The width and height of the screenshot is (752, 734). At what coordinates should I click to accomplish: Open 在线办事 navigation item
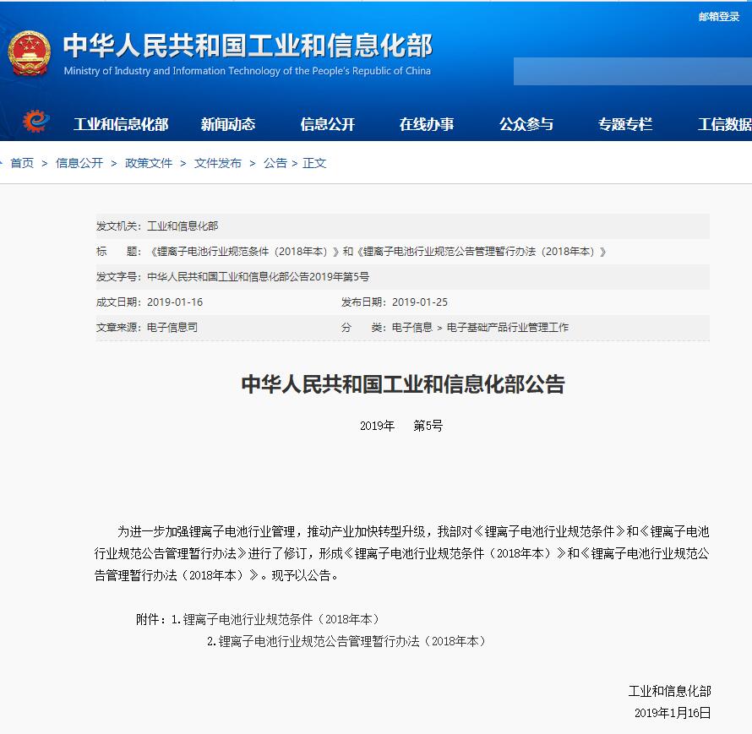click(427, 124)
